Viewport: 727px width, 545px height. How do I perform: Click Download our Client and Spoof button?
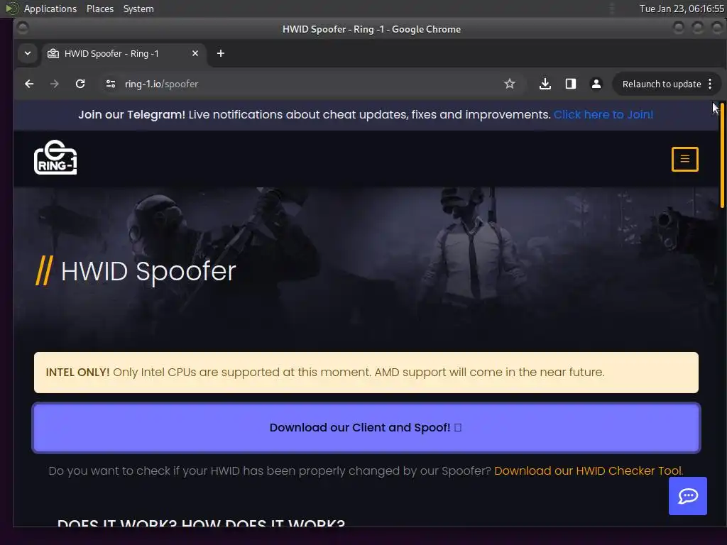pyautogui.click(x=366, y=427)
